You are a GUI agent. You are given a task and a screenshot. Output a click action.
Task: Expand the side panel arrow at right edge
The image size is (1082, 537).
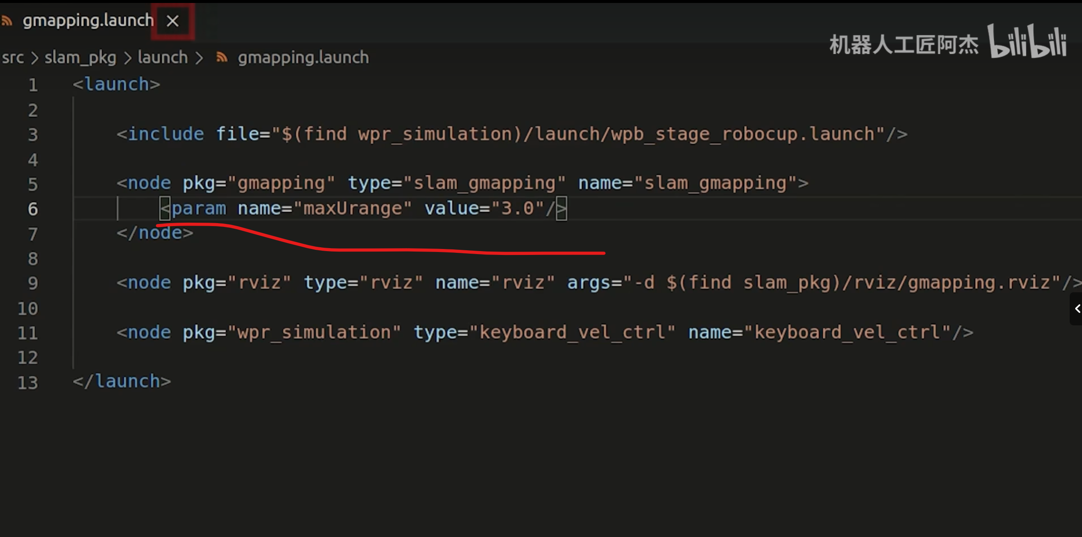pos(1077,308)
